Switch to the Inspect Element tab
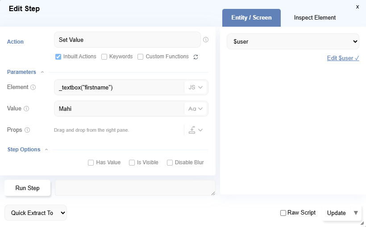Image resolution: width=366 pixels, height=227 pixels. pos(315,18)
